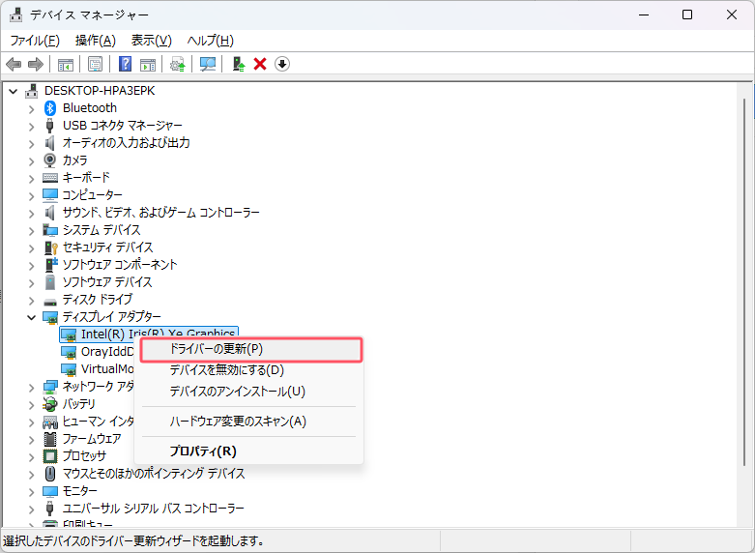Collapse the ディスプレイ アダプター category
The height and width of the screenshot is (553, 755).
pos(31,317)
